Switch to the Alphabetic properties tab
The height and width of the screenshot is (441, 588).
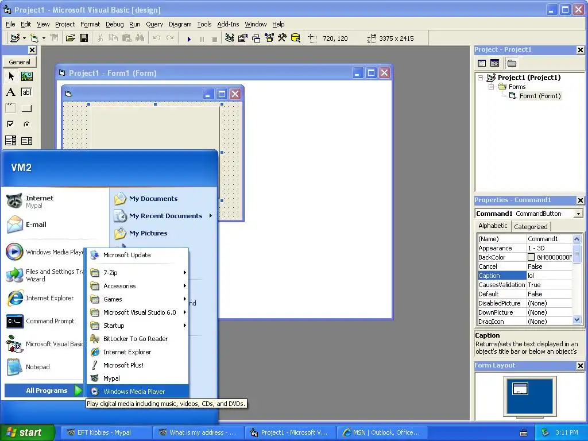point(493,226)
